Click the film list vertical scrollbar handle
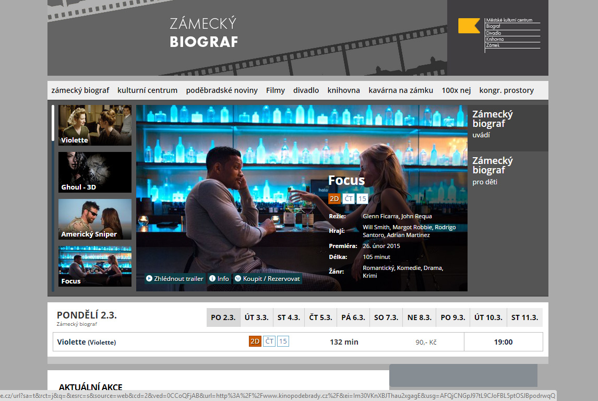 tap(53, 123)
